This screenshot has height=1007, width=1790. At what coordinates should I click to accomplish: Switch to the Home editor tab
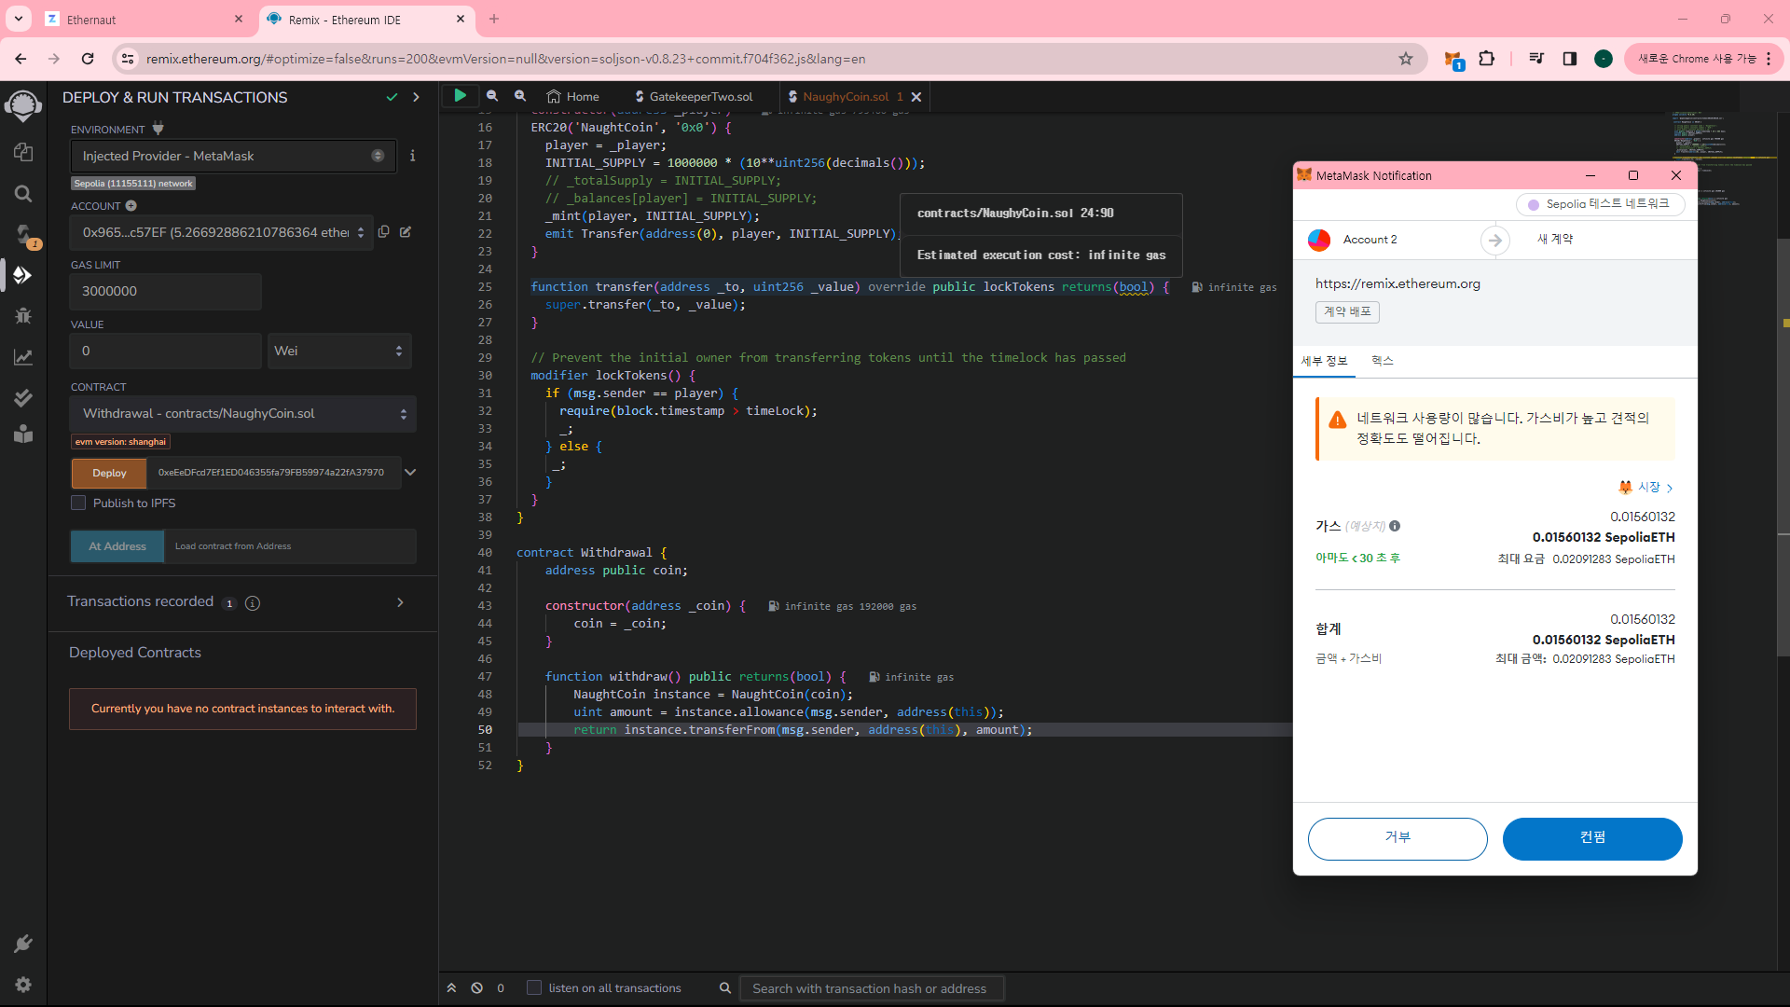pyautogui.click(x=572, y=96)
